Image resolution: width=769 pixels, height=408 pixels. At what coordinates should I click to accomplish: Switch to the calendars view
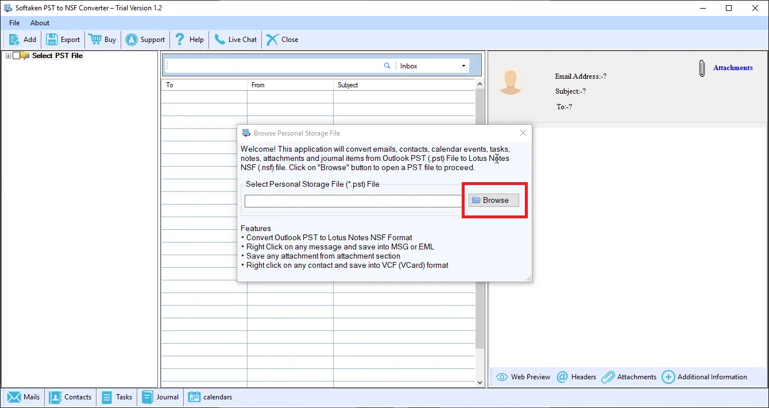210,397
